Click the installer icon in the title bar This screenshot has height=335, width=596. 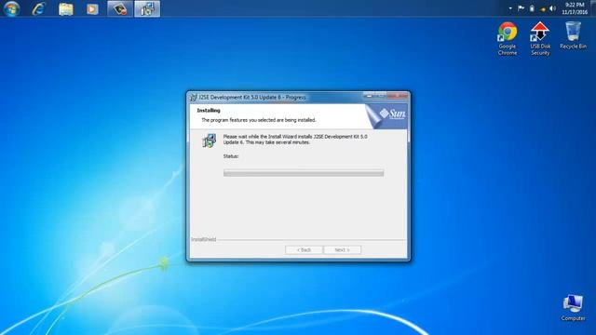click(x=193, y=98)
